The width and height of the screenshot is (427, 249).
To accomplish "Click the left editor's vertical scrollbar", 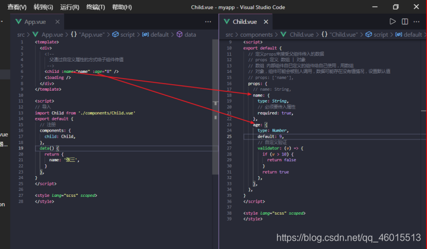I will click(x=215, y=107).
